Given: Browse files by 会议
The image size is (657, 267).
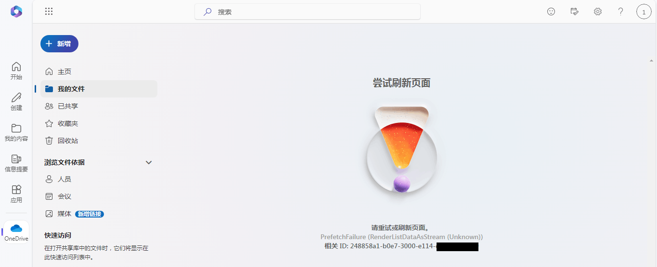Looking at the screenshot, I should [99, 196].
